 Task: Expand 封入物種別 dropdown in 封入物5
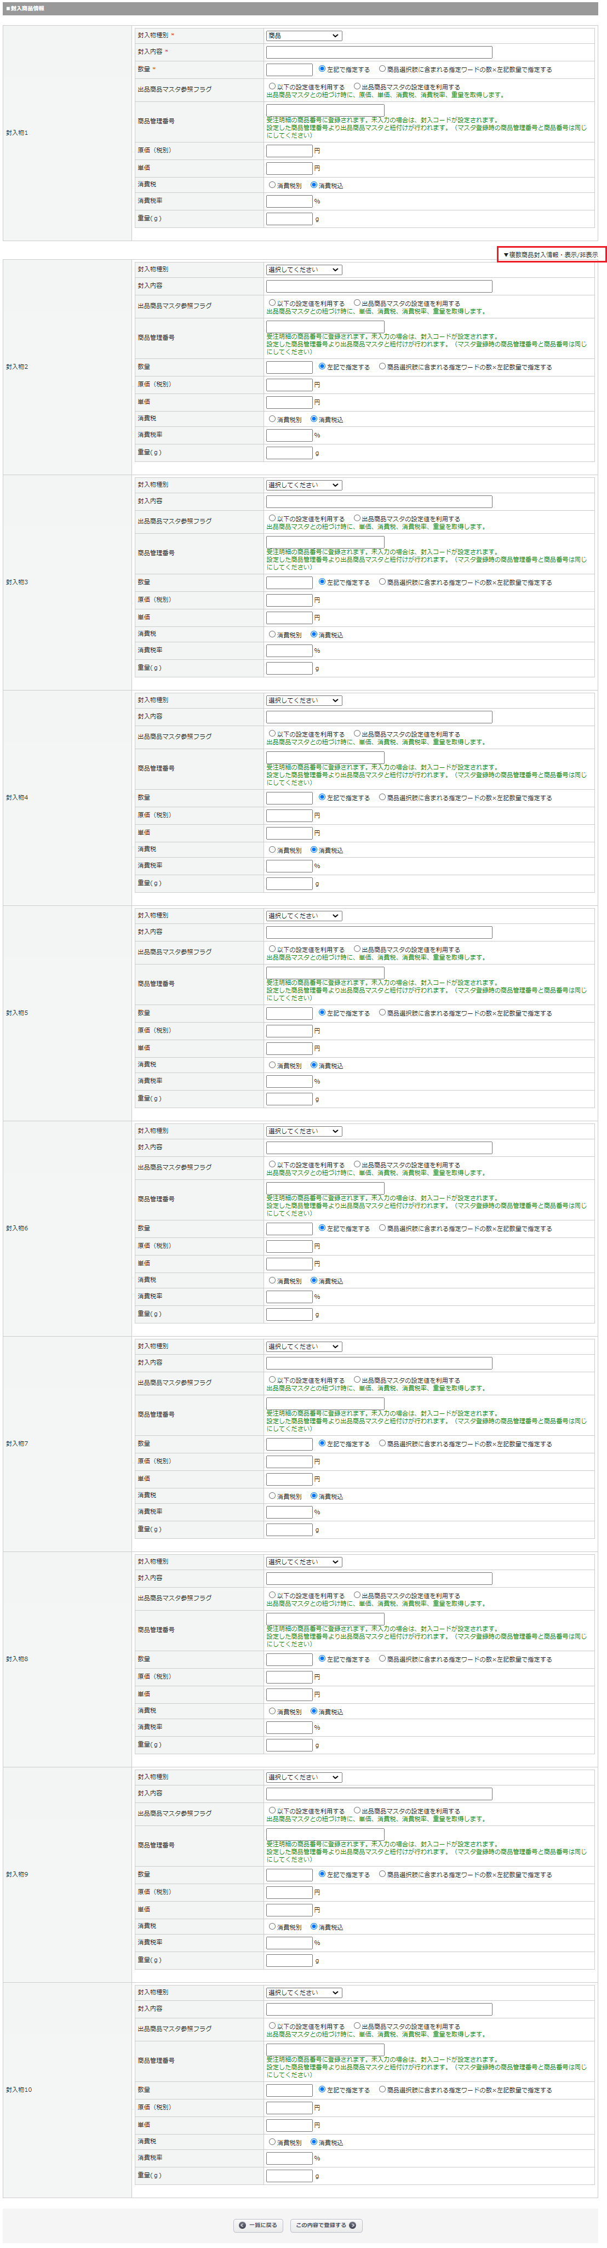303,915
